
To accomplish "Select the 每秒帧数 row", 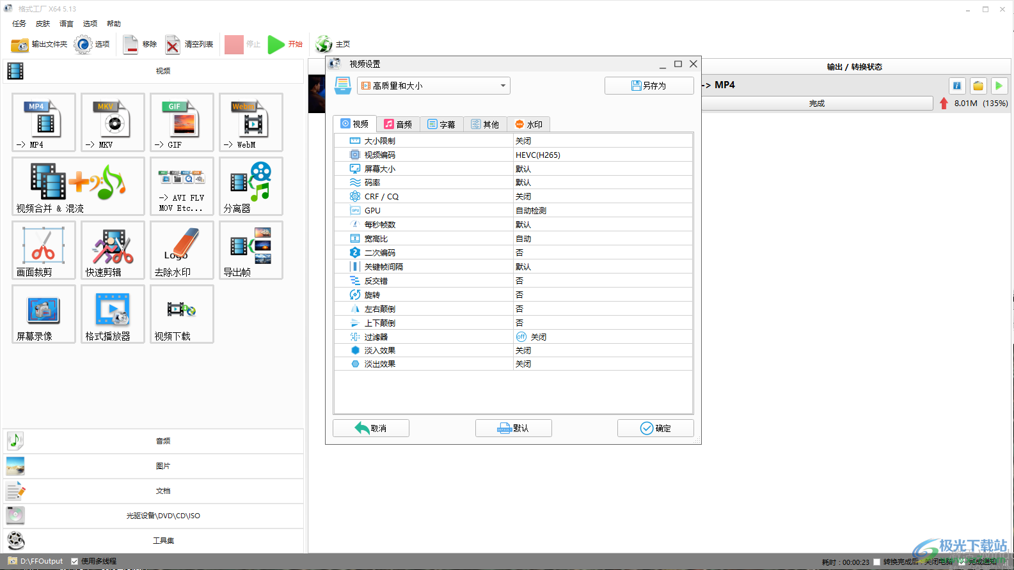I will tap(513, 225).
